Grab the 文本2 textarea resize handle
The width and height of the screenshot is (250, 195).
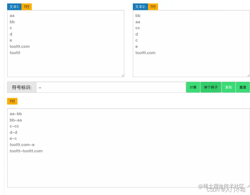(248, 75)
